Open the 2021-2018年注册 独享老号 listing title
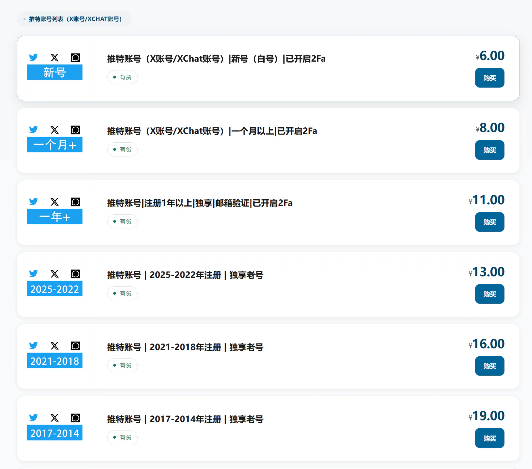The width and height of the screenshot is (532, 469). click(x=185, y=347)
